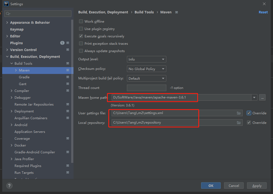Enable Always update snapshots checkbox
273x194 pixels.
tap(81, 51)
